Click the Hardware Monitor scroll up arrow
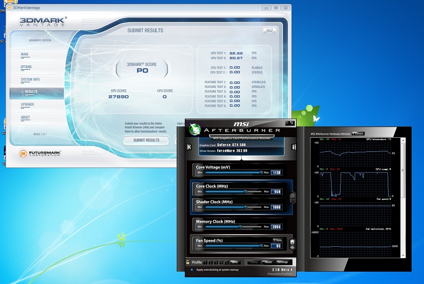424x284 pixels. 403,141
